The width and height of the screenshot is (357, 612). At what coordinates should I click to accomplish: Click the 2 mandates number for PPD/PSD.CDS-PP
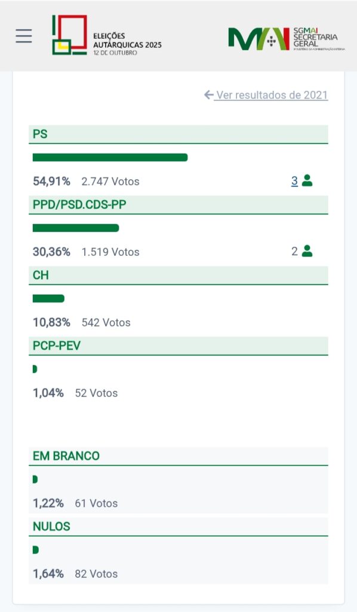[x=295, y=251]
